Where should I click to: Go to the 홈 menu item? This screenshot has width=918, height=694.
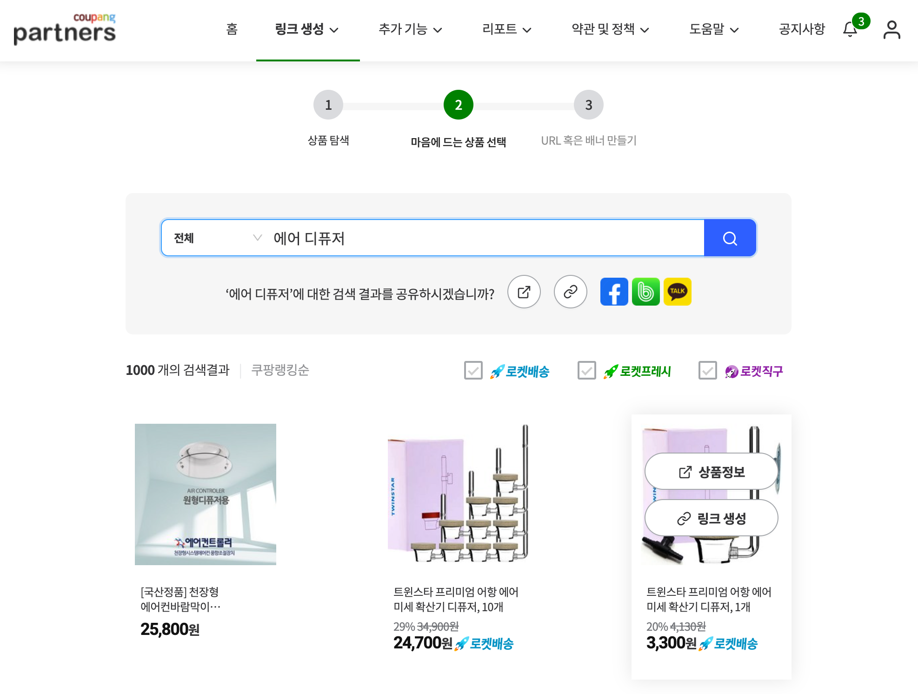tap(232, 30)
